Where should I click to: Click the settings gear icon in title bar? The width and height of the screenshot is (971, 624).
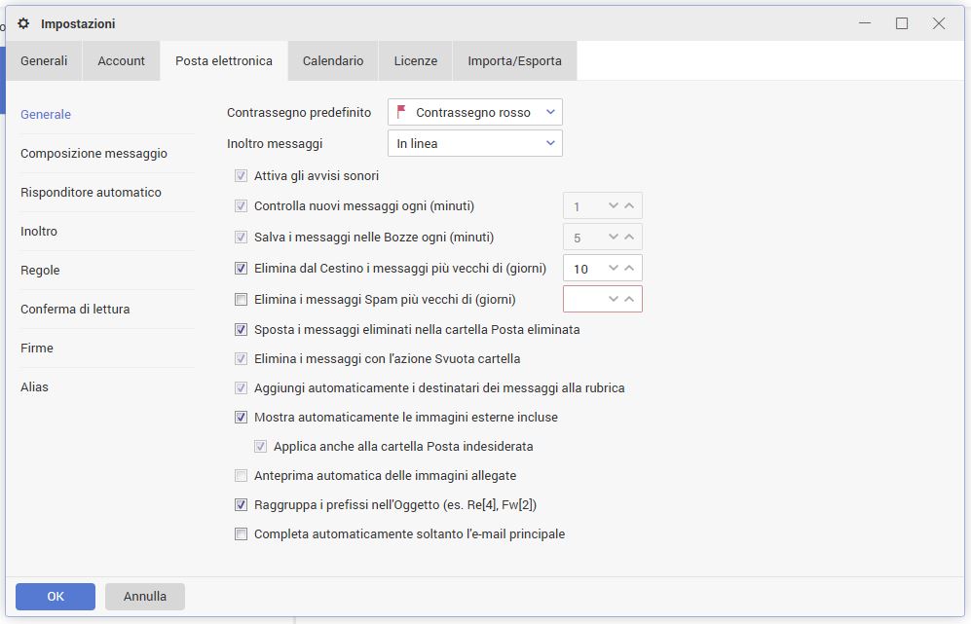pos(23,23)
